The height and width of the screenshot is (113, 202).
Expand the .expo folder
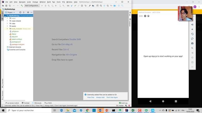point(7,18)
